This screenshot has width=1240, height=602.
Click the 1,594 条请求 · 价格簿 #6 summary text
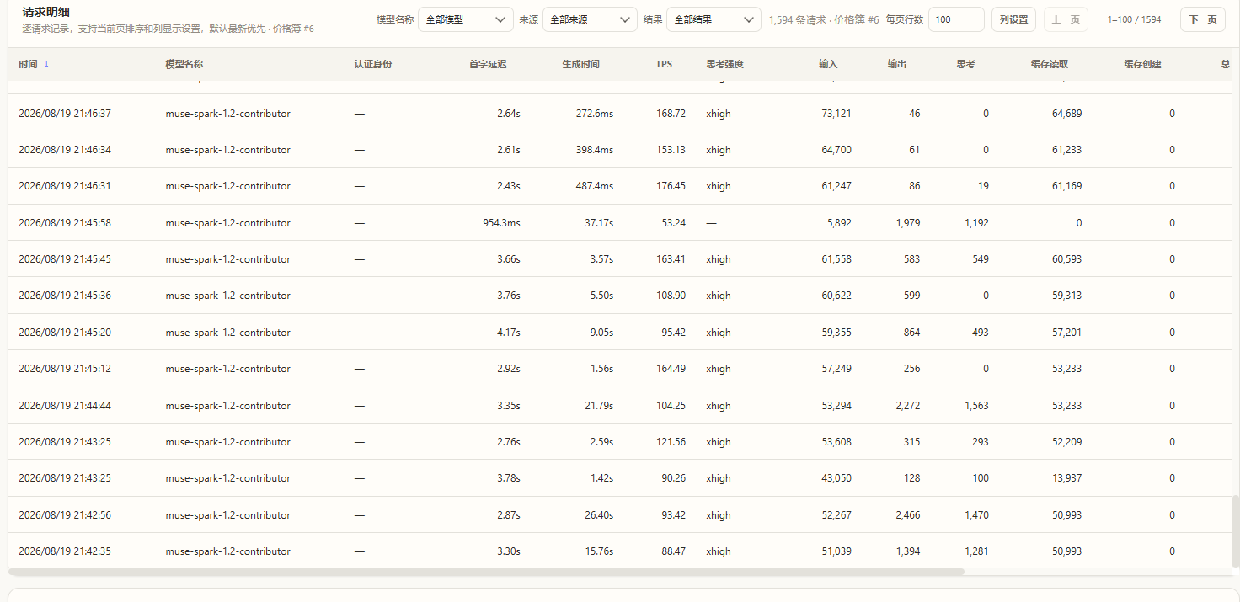coord(824,19)
